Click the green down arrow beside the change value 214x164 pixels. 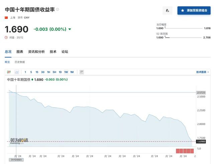coord(70,29)
